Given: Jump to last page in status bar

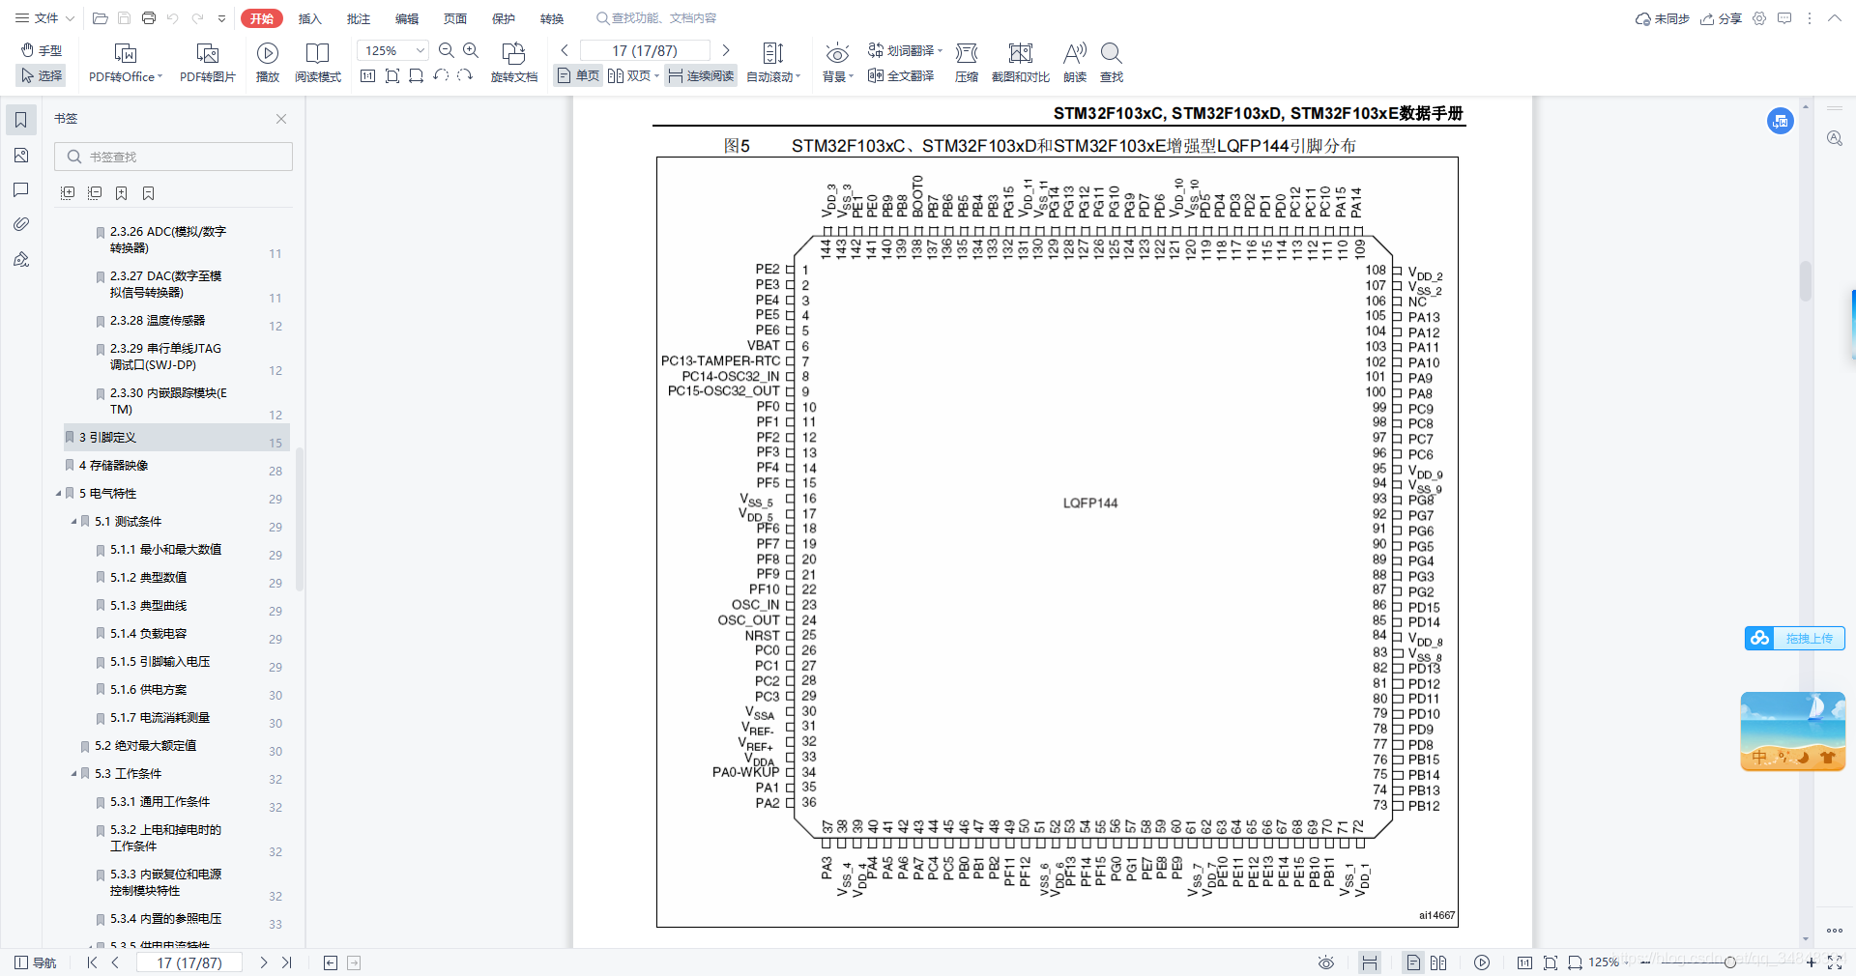Looking at the screenshot, I should 286,962.
